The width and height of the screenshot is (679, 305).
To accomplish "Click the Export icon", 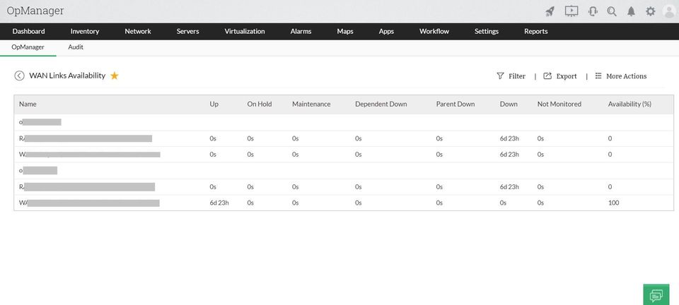I will 547,76.
